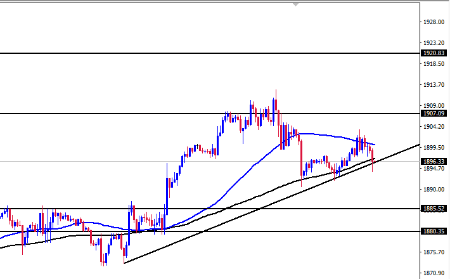Select the horizontal line at 1920.83
Screen dimensions: 450x279
(x=210, y=53)
